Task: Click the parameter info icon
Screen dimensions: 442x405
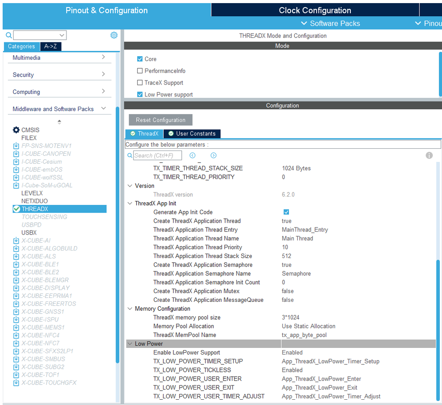Action: [x=429, y=155]
